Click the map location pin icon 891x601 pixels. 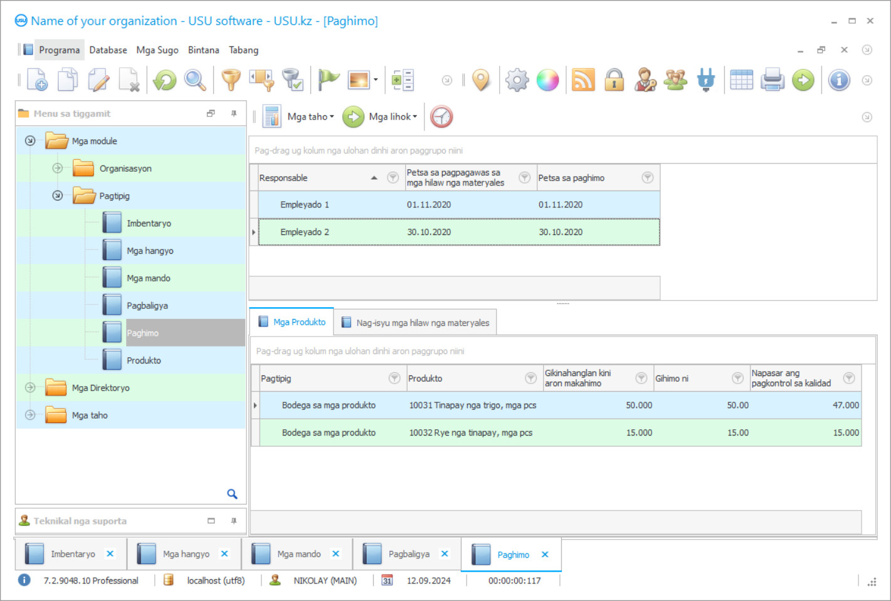point(481,80)
